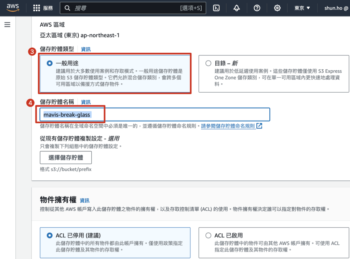350x259 pixels.
Task: Click the 選擇儲存貯體 button
Action: pyautogui.click(x=66, y=158)
